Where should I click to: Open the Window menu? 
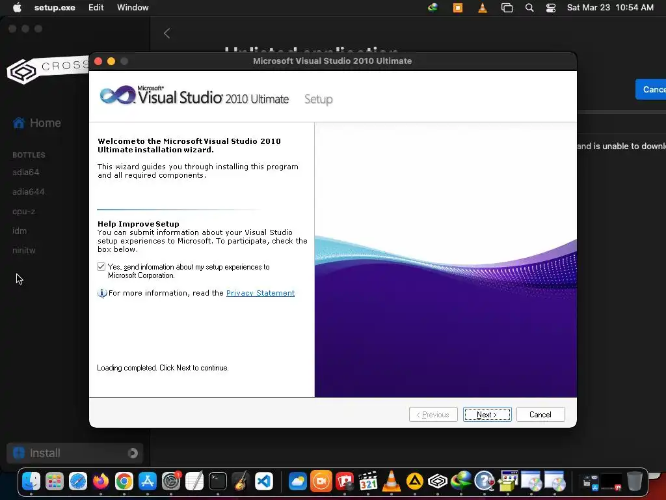pyautogui.click(x=133, y=7)
